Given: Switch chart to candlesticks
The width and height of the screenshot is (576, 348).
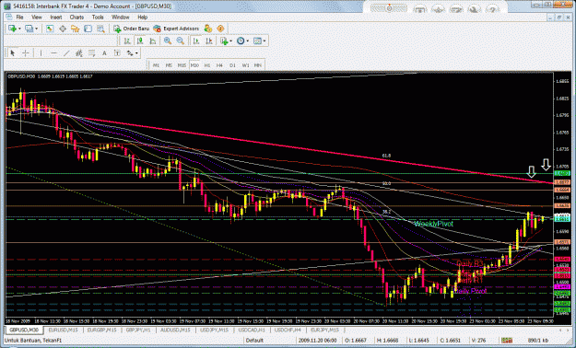Looking at the screenshot, I should point(140,41).
